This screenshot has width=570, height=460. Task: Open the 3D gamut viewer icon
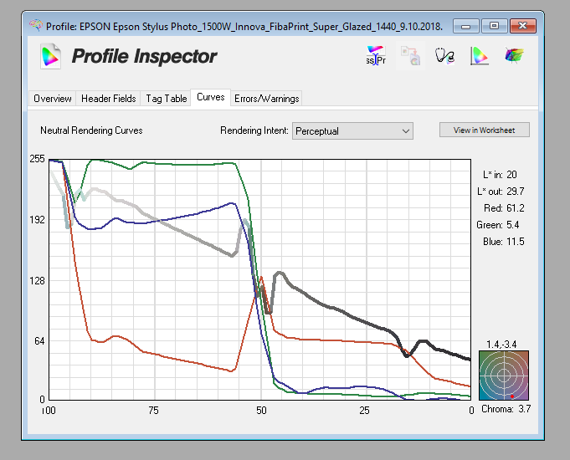click(514, 56)
